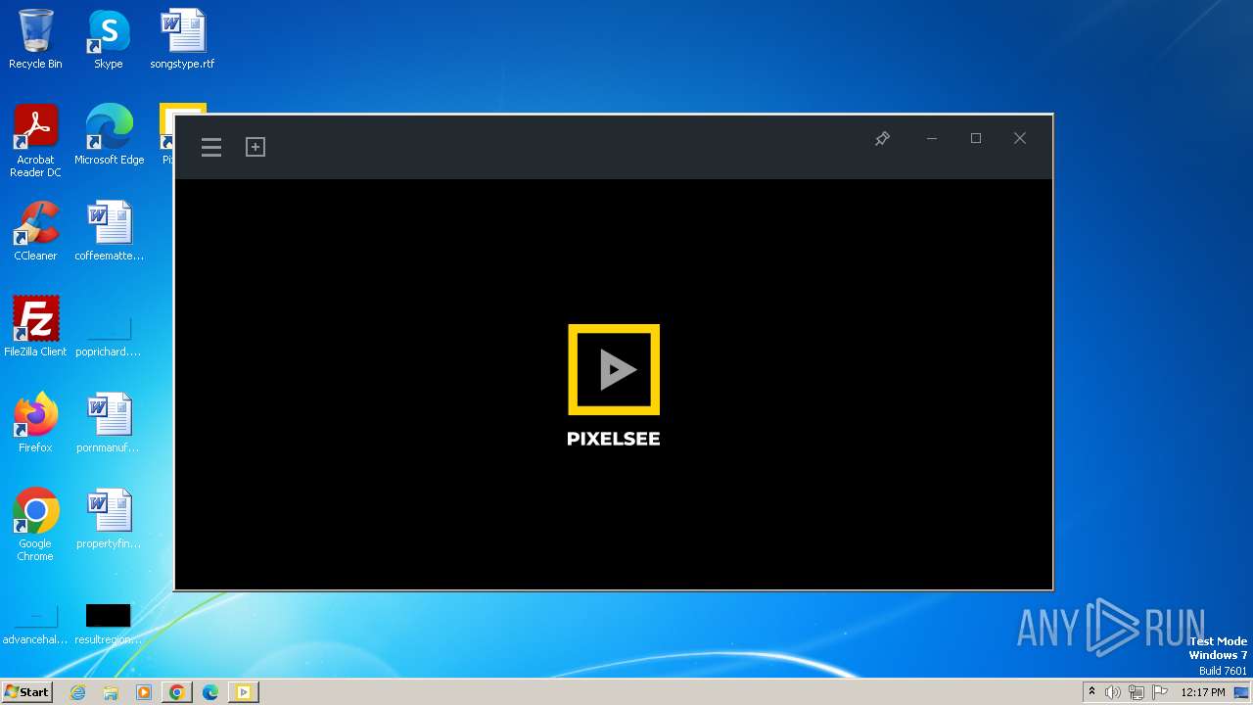Open Recycle Bin on the desktop
This screenshot has height=705, width=1253.
tap(35, 39)
